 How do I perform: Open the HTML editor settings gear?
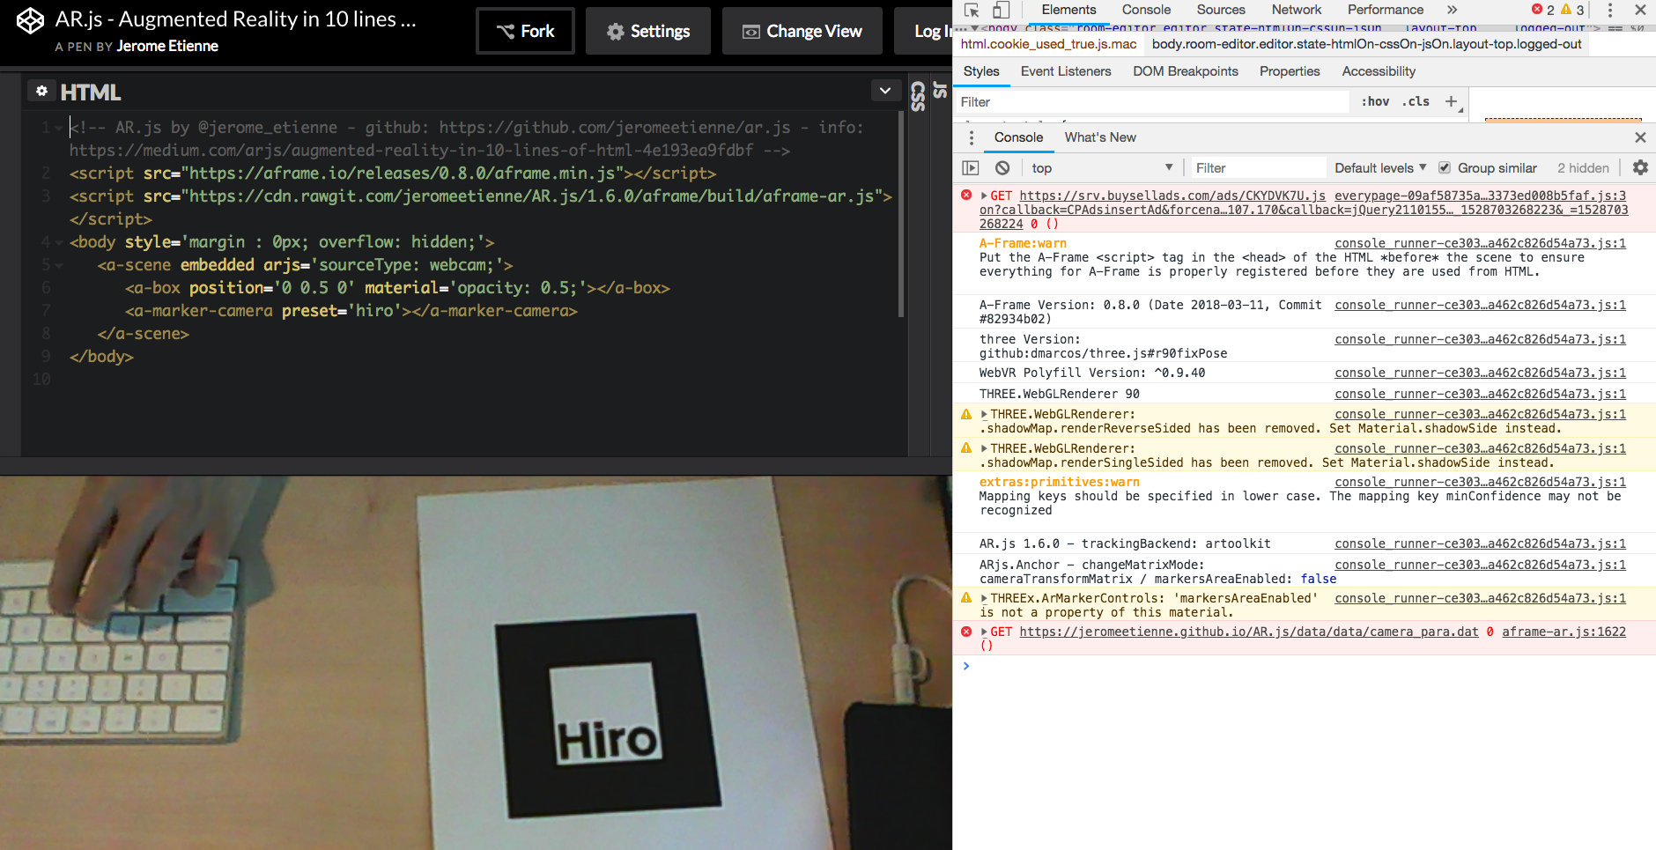coord(41,91)
